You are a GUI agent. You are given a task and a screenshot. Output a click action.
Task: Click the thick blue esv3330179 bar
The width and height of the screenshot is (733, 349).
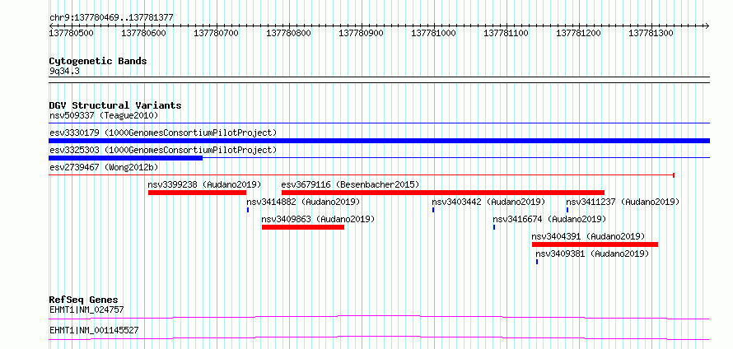point(379,141)
